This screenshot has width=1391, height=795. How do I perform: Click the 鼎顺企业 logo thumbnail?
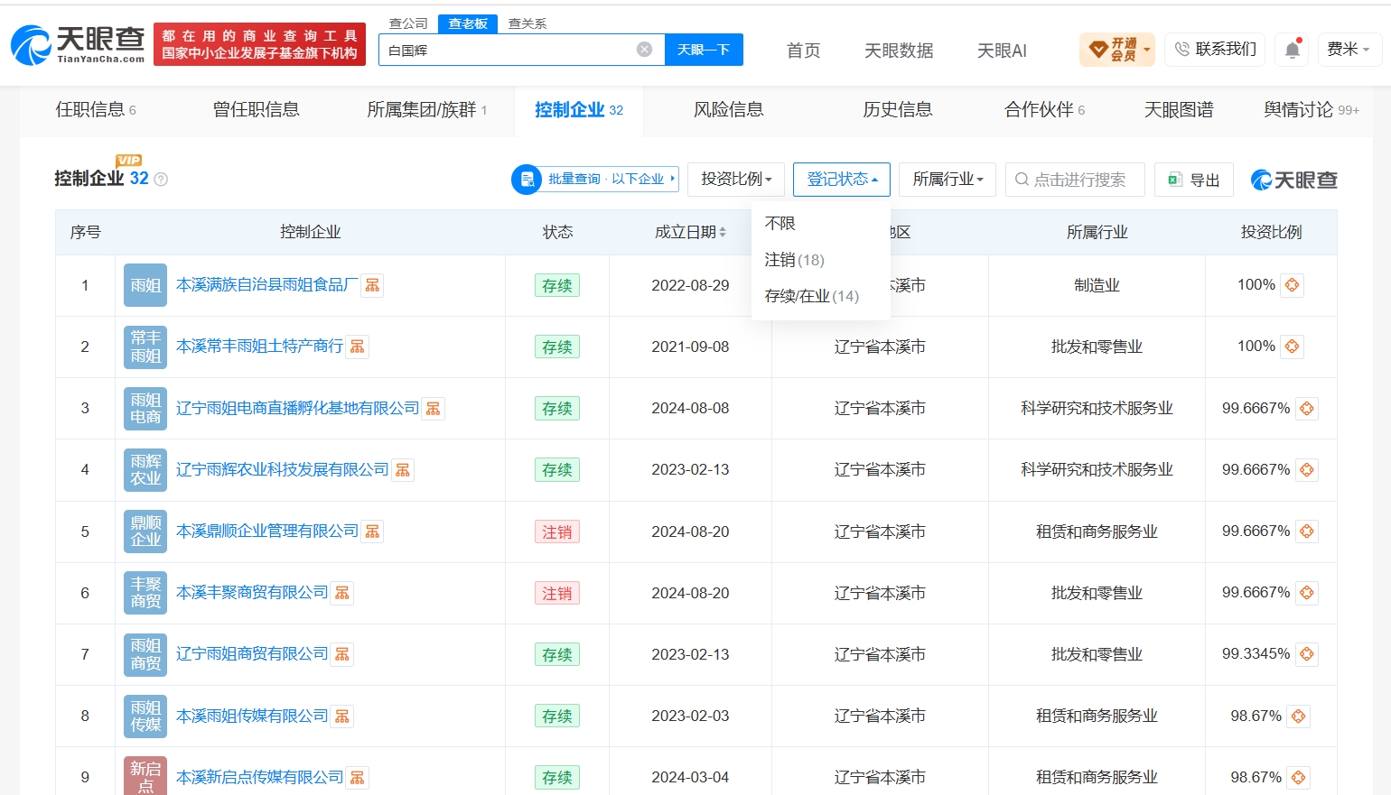point(145,532)
